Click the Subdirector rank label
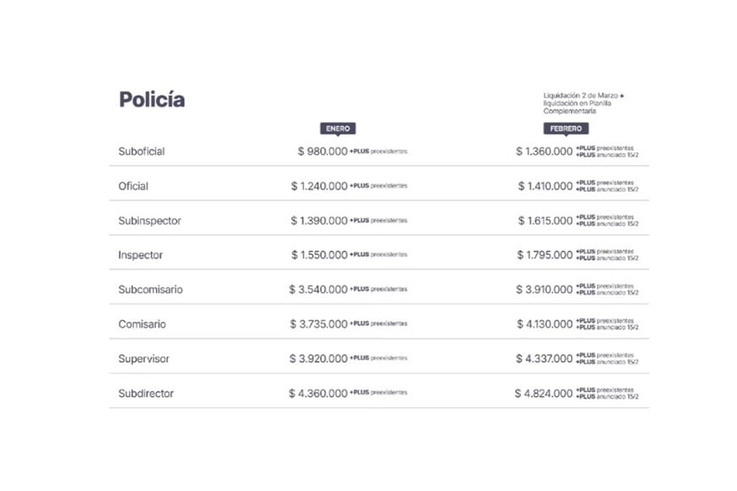Viewport: 737px width, 491px height. pos(147,393)
